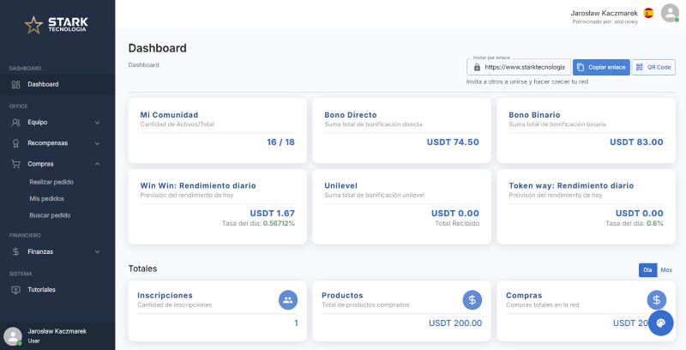This screenshot has height=350, width=686.
Task: Open the user avatar in top bar
Action: coord(670,13)
